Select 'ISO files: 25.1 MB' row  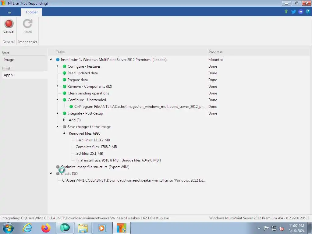tap(89, 154)
